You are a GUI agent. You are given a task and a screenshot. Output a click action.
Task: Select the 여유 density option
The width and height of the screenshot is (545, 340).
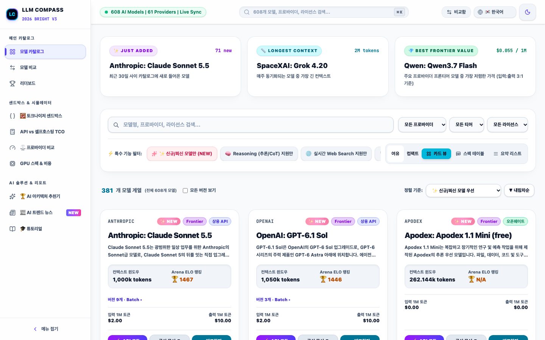click(396, 154)
